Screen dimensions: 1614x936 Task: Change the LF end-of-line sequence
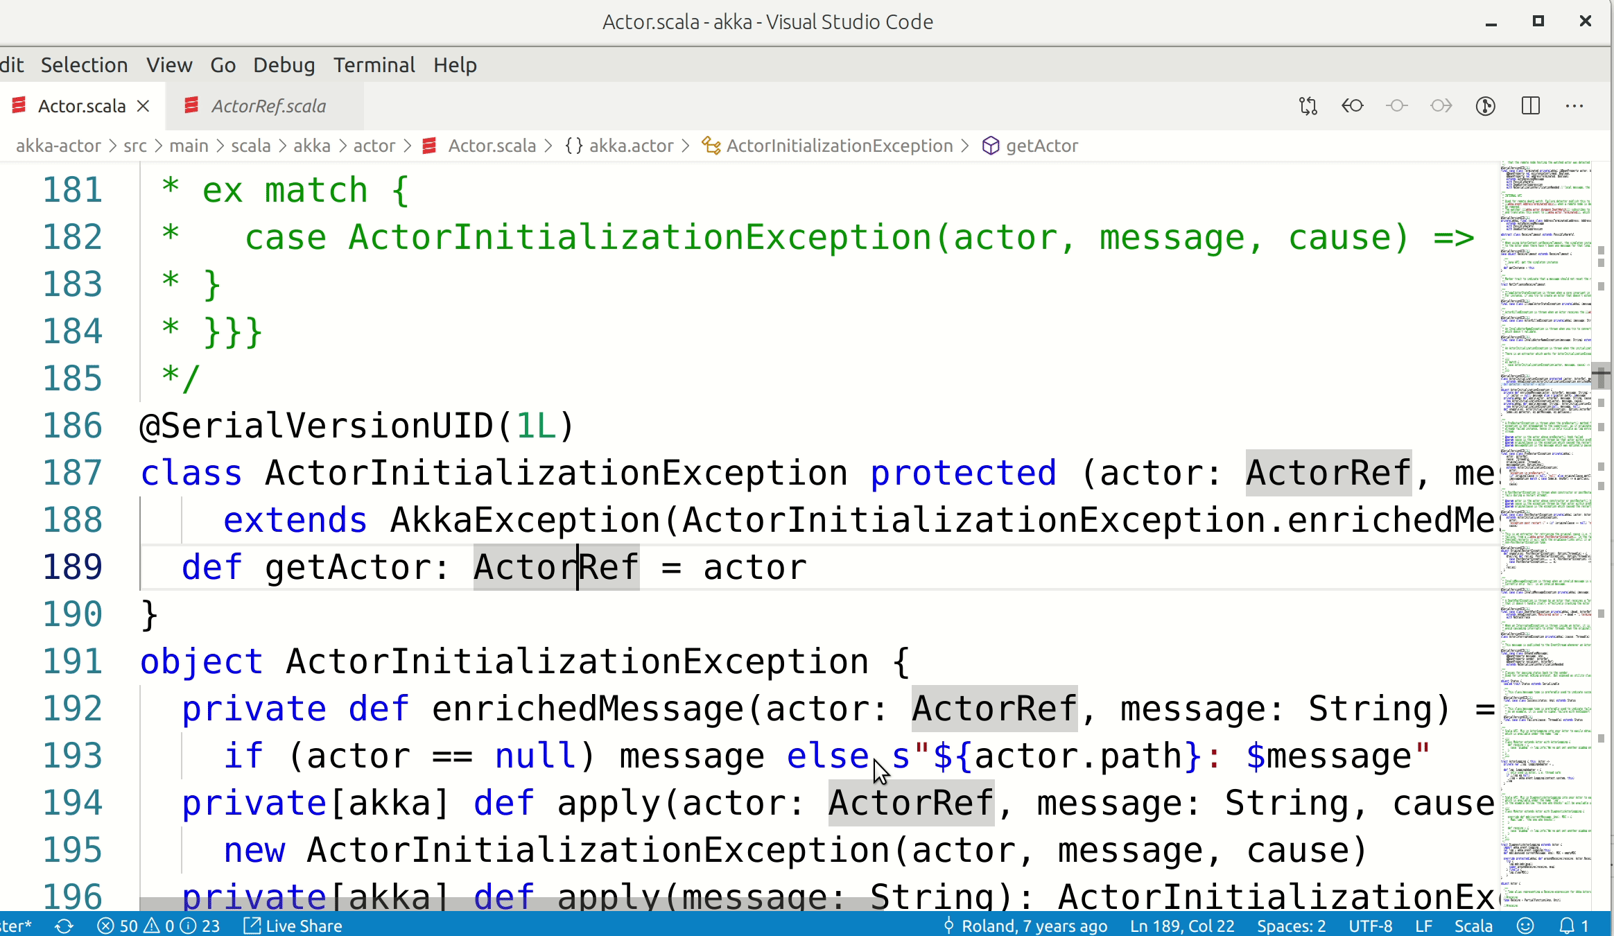pos(1423,926)
